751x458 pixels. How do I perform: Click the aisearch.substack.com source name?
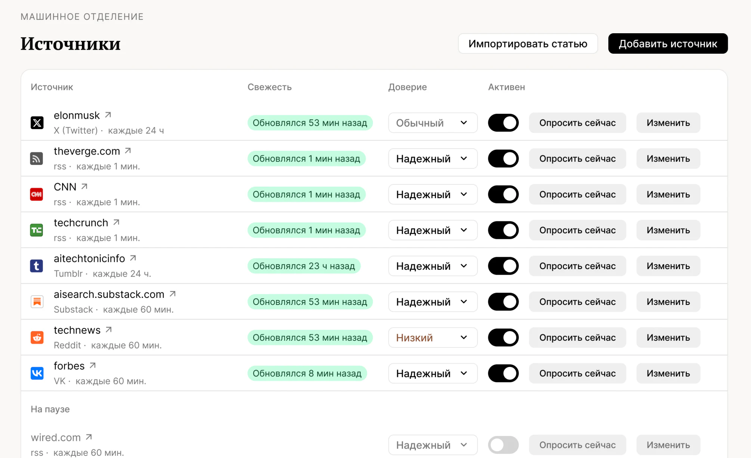click(109, 294)
